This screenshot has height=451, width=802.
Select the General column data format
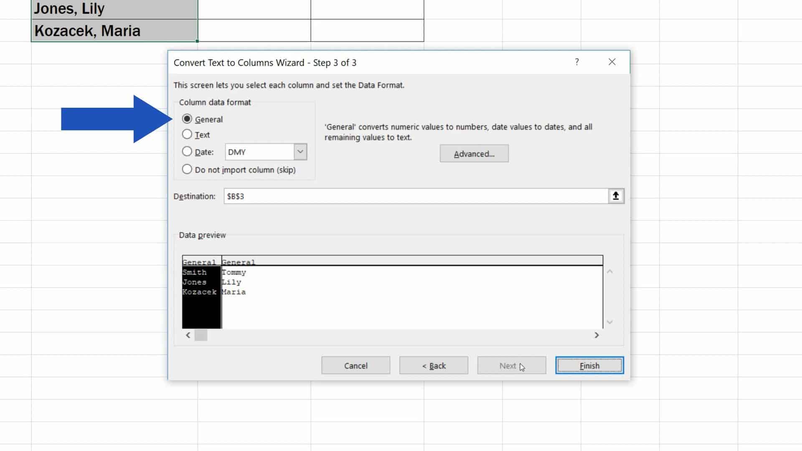click(187, 119)
